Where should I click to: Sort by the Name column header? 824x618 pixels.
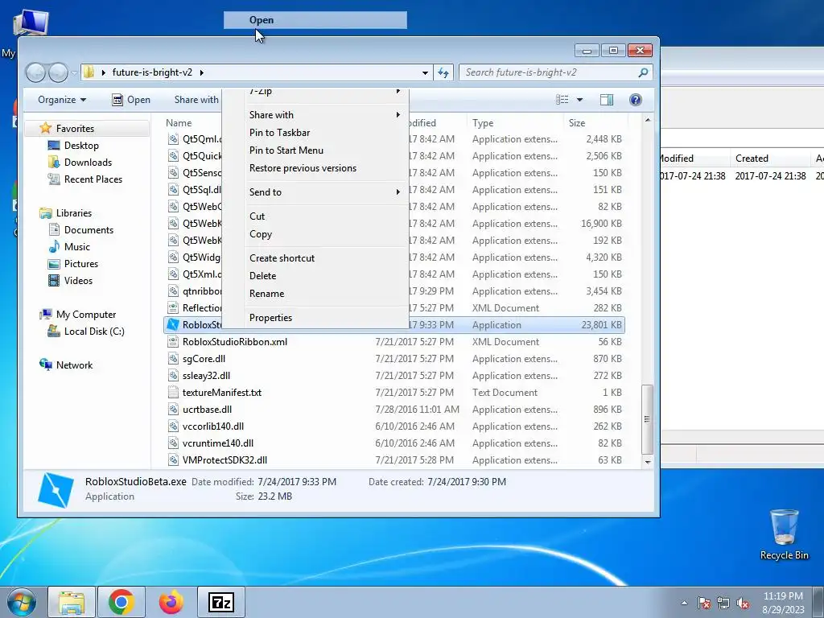(x=179, y=123)
